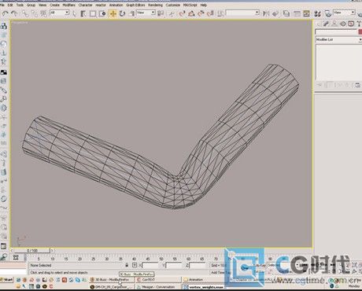362x291 pixels.
Task: Click the Redo arrow icon
Action: point(14,13)
